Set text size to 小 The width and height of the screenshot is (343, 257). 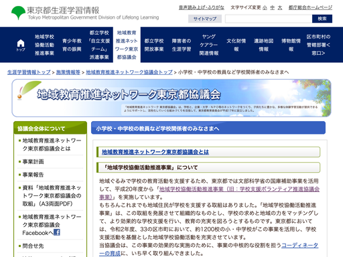265,7
